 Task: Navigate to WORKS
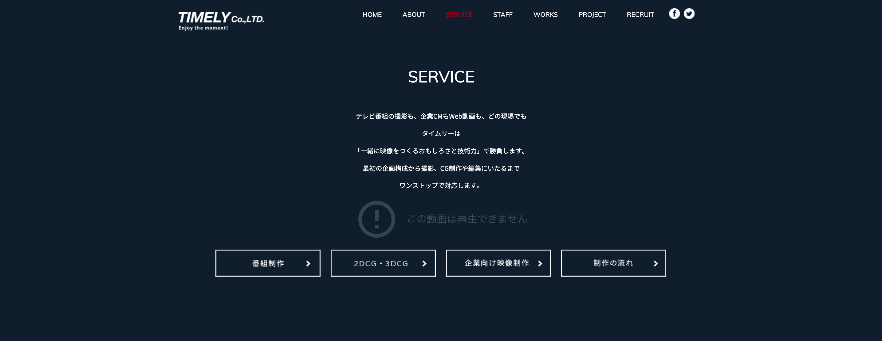[545, 15]
